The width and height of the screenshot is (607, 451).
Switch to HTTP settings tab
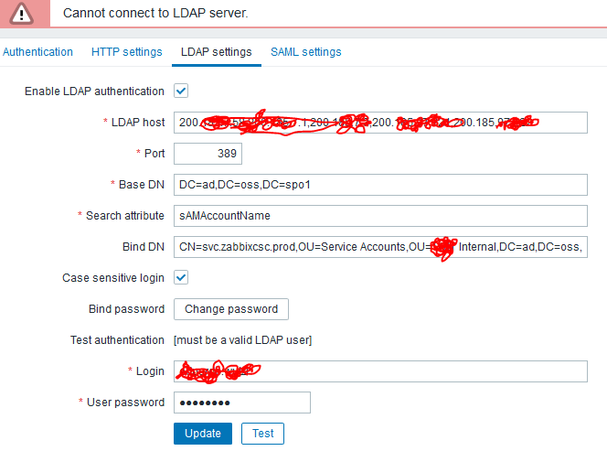point(127,52)
